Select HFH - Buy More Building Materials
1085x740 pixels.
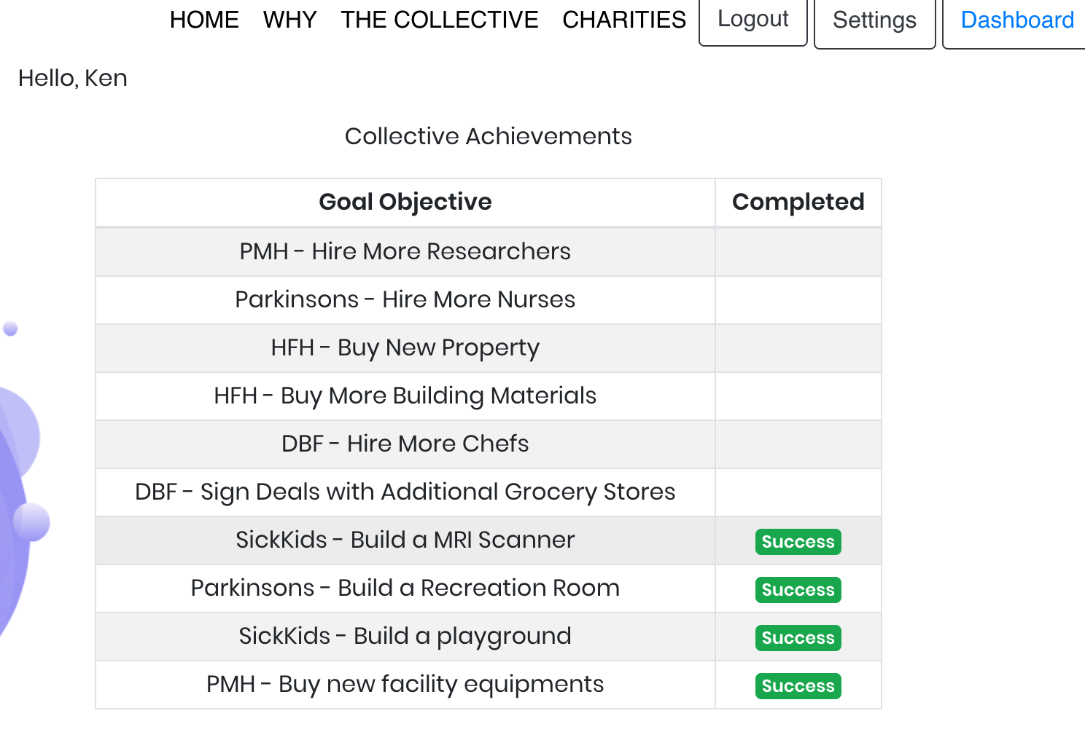click(x=405, y=395)
